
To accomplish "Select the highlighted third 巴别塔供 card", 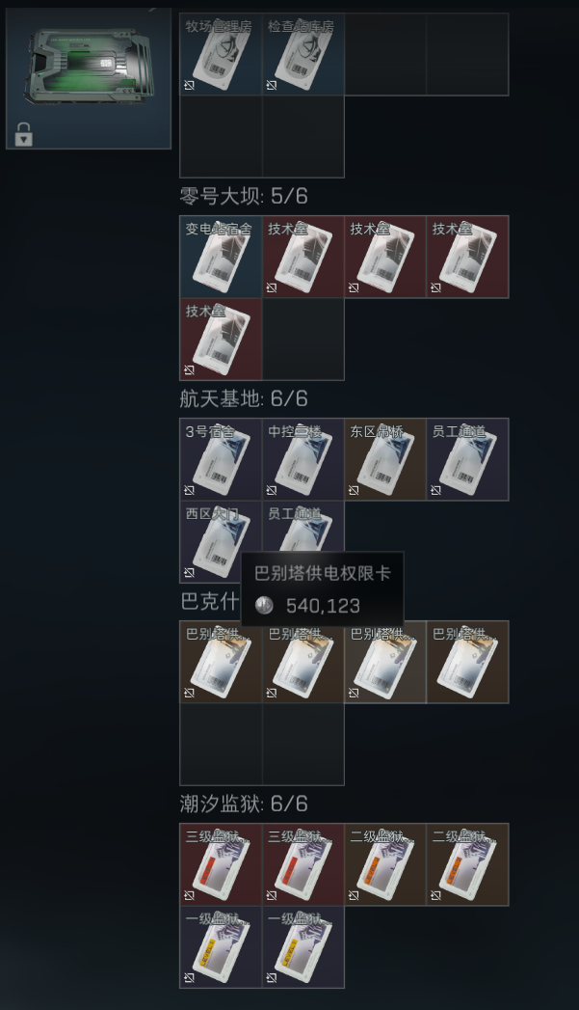I will click(385, 662).
